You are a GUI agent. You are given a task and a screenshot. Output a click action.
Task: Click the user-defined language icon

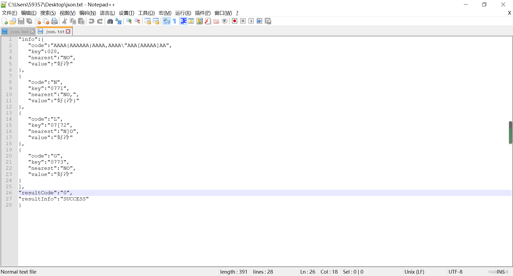tap(191, 21)
